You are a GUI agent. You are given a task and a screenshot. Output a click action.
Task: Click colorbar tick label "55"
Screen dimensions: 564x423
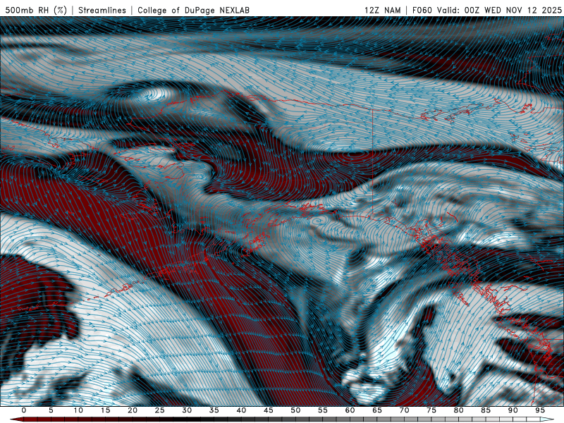[323, 410]
